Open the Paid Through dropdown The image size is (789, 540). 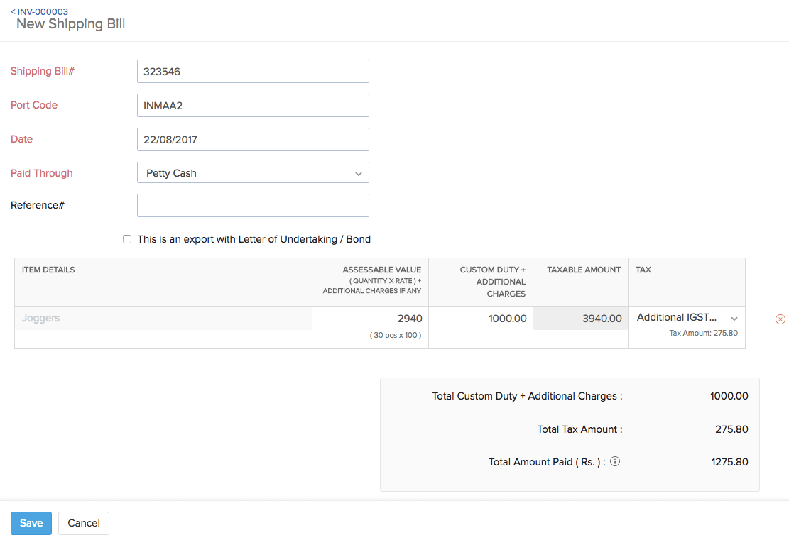[x=253, y=172]
